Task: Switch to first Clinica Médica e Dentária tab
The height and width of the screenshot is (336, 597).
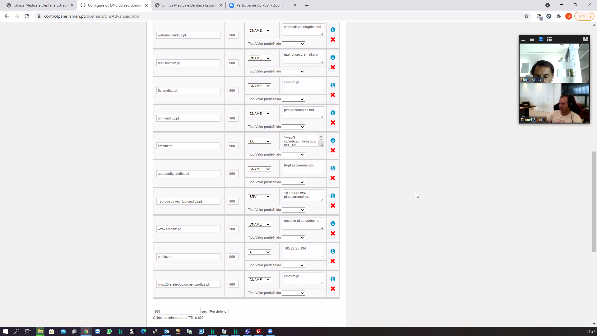Action: [40, 5]
